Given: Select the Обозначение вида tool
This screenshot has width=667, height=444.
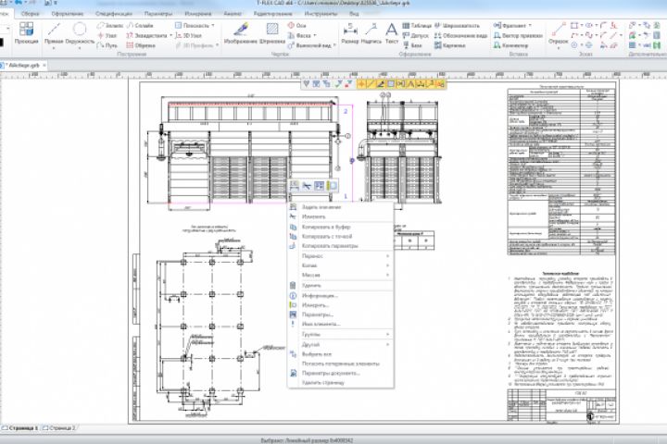Looking at the screenshot, I should 460,35.
